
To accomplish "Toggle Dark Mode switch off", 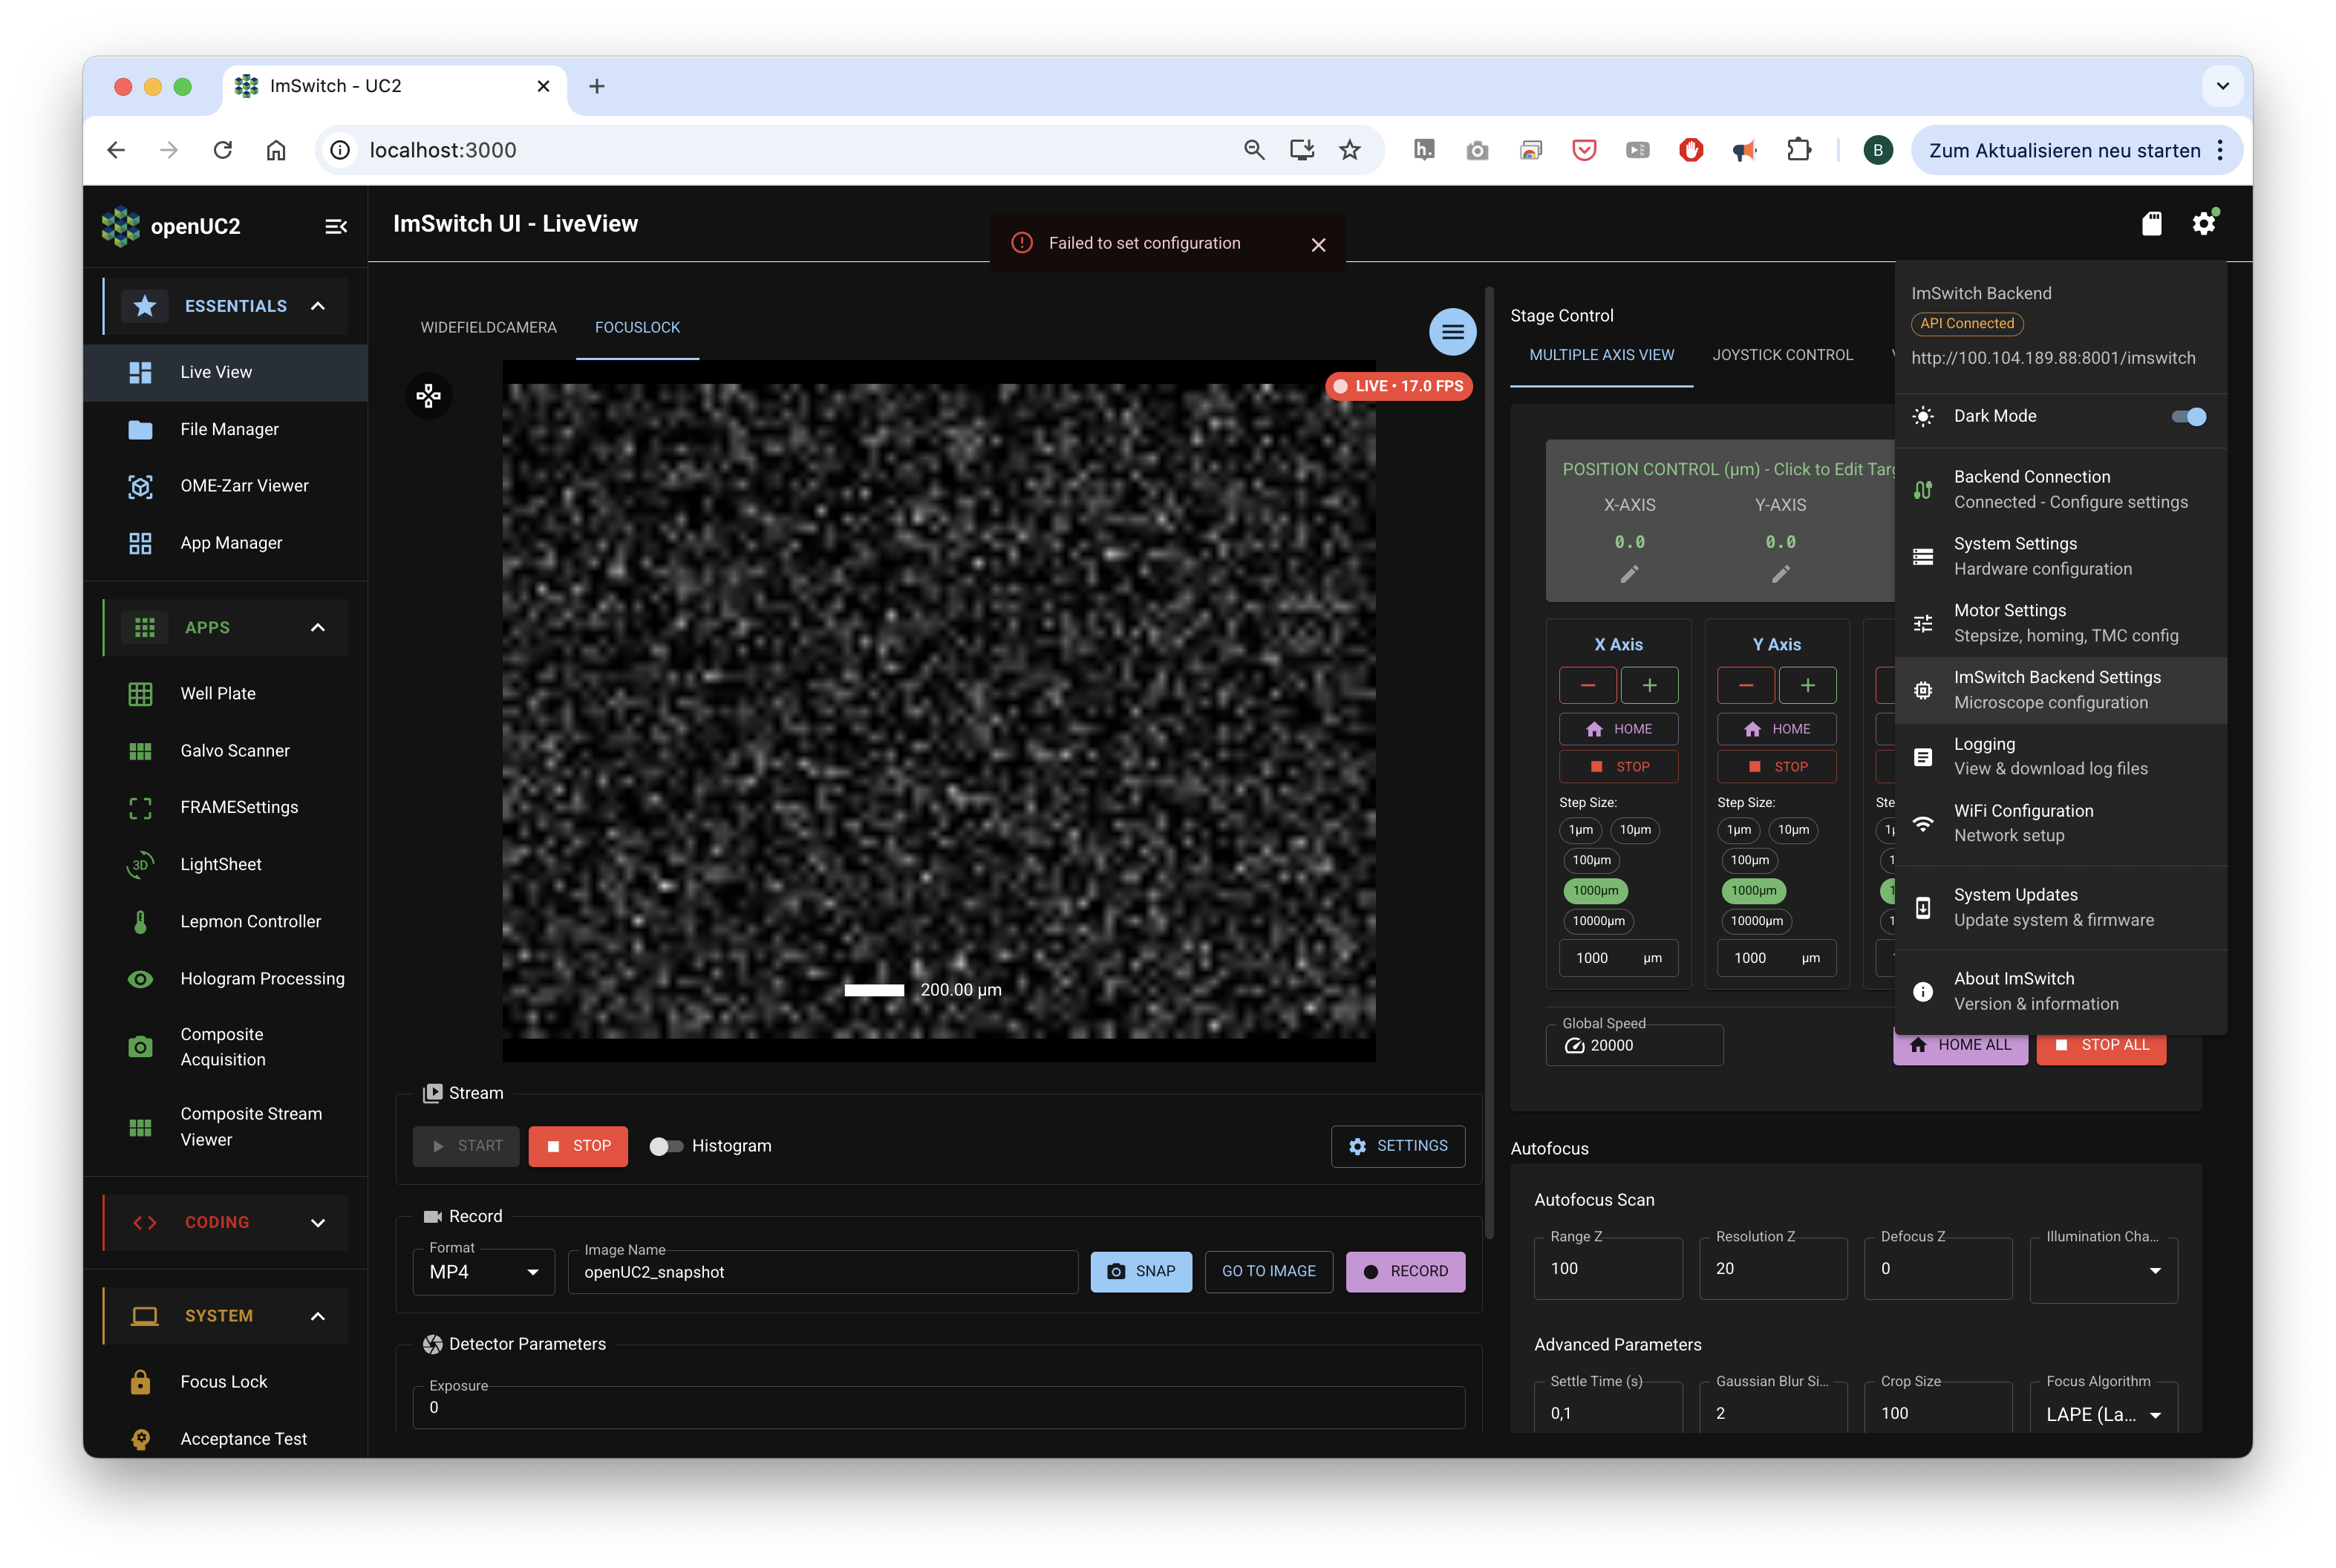I will 2188,417.
